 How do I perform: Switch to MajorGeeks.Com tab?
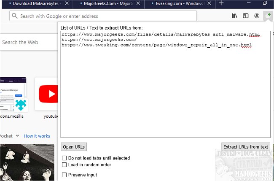tap(109, 4)
